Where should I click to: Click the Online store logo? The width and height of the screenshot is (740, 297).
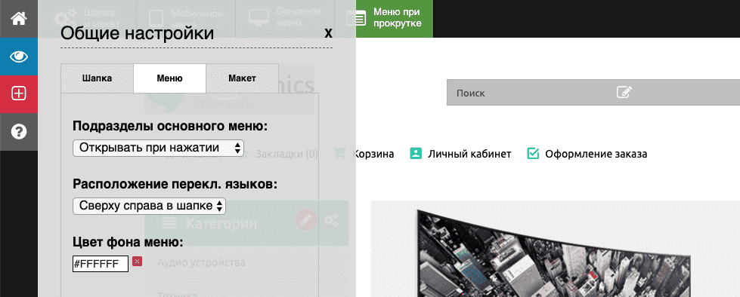click(x=229, y=88)
